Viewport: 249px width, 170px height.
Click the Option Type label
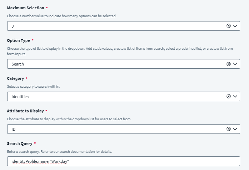(19, 40)
